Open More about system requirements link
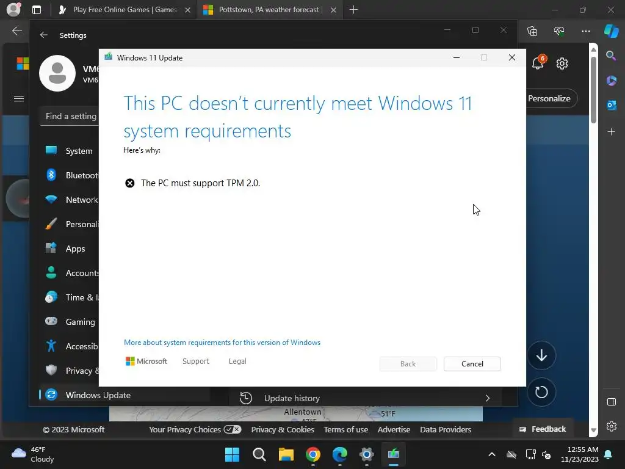The height and width of the screenshot is (469, 625). pyautogui.click(x=222, y=343)
